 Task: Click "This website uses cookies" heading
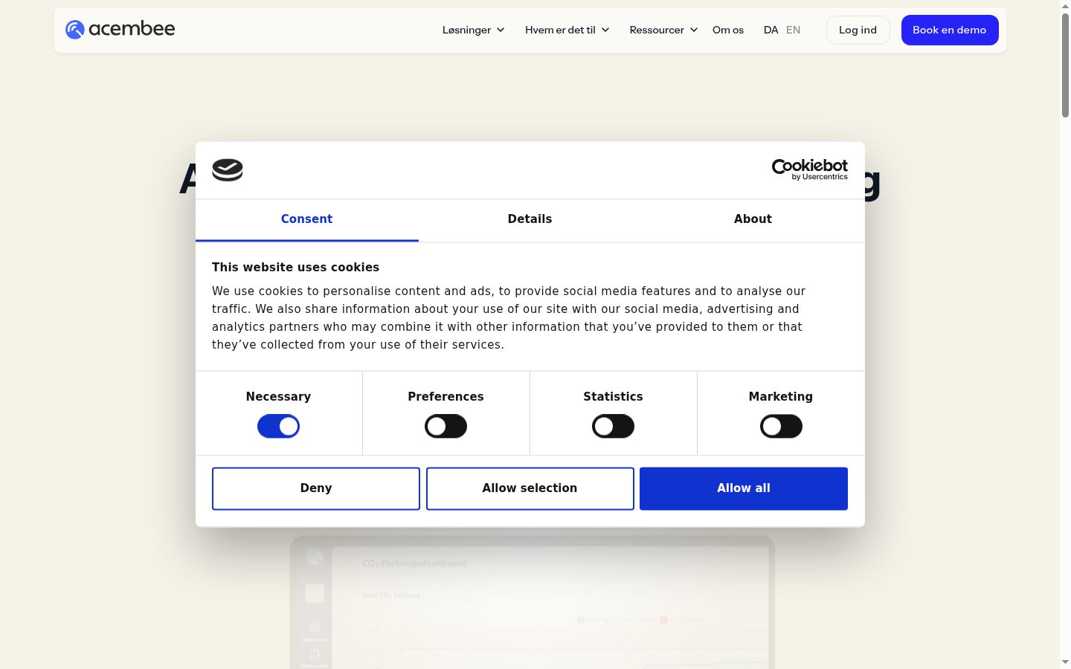tap(295, 267)
